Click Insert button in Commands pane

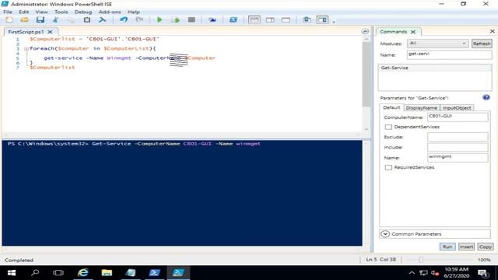tap(466, 247)
